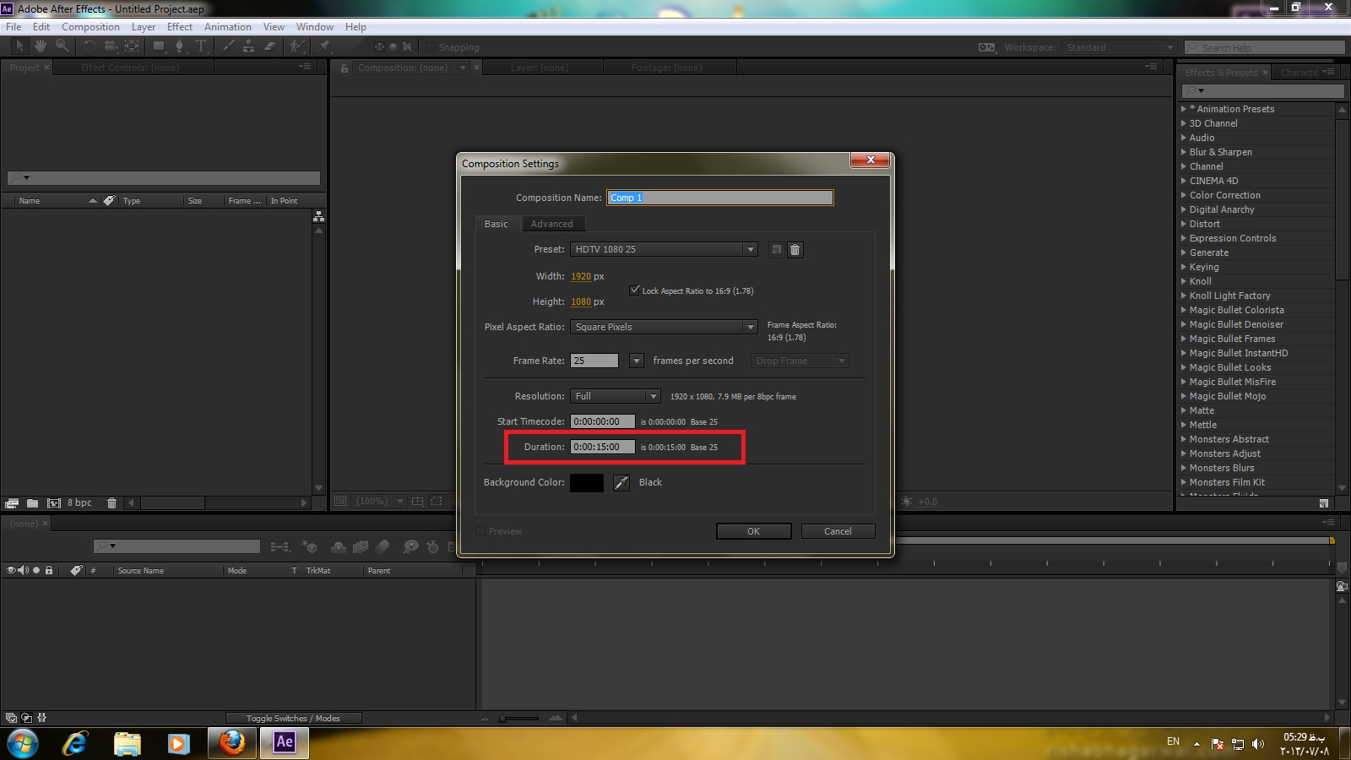Open Composition Mini-Flowchart in timeline
The width and height of the screenshot is (1351, 760).
(x=280, y=547)
